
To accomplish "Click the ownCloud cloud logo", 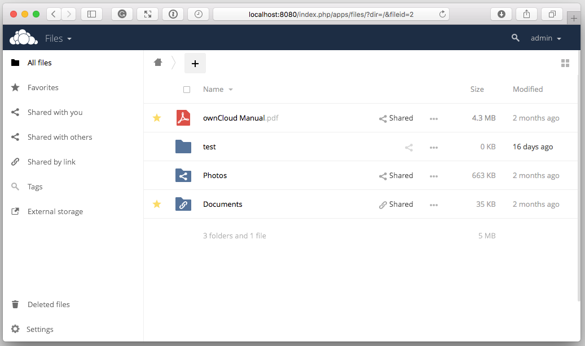I will [24, 38].
